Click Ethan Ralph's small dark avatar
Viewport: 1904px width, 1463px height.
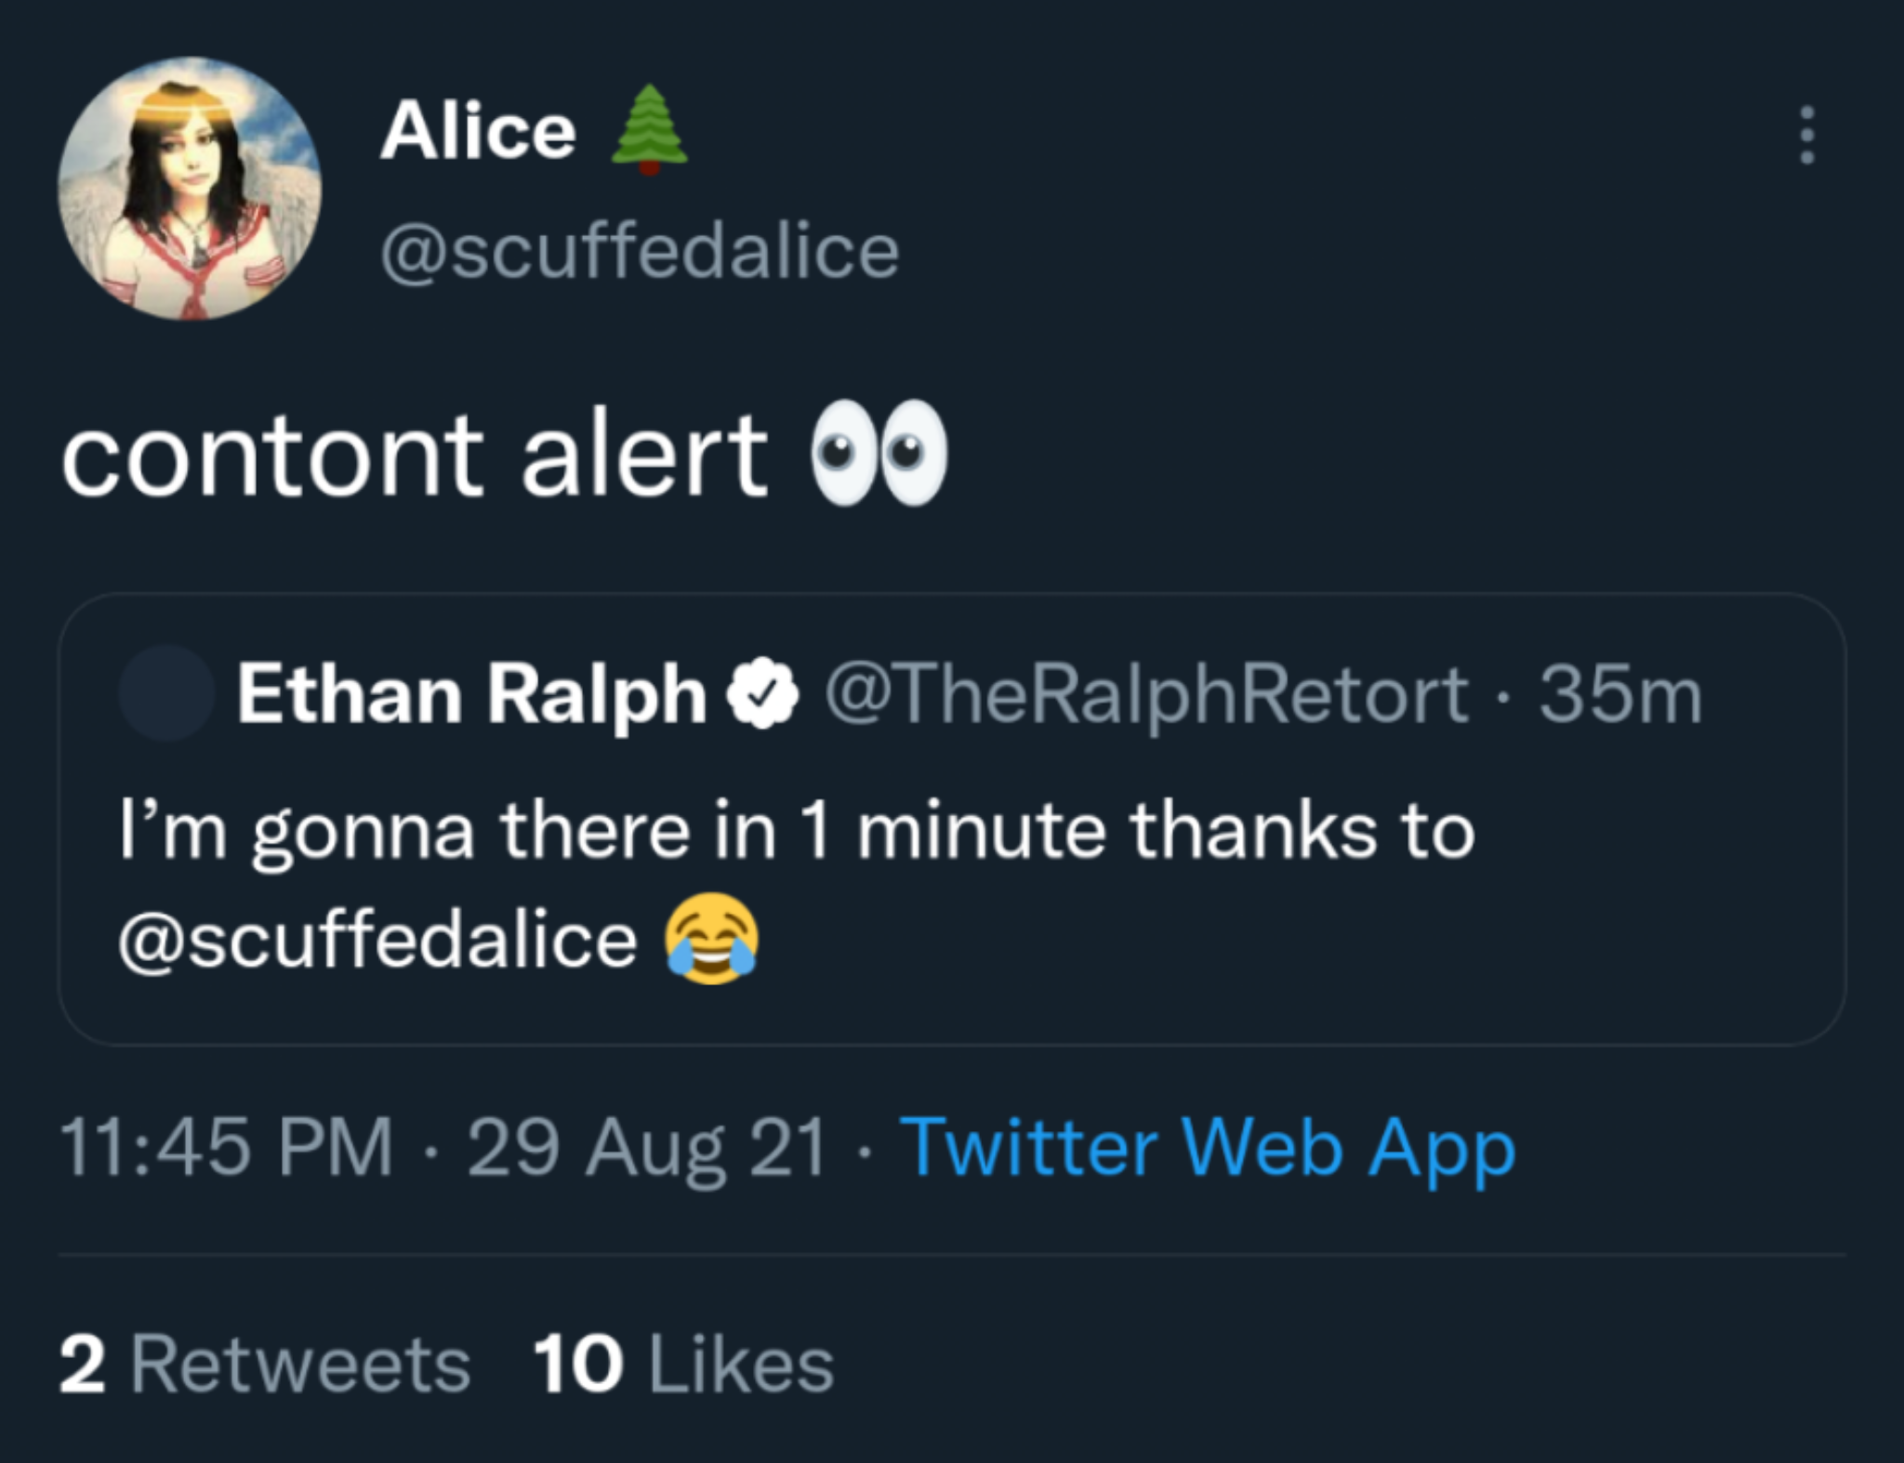click(167, 692)
